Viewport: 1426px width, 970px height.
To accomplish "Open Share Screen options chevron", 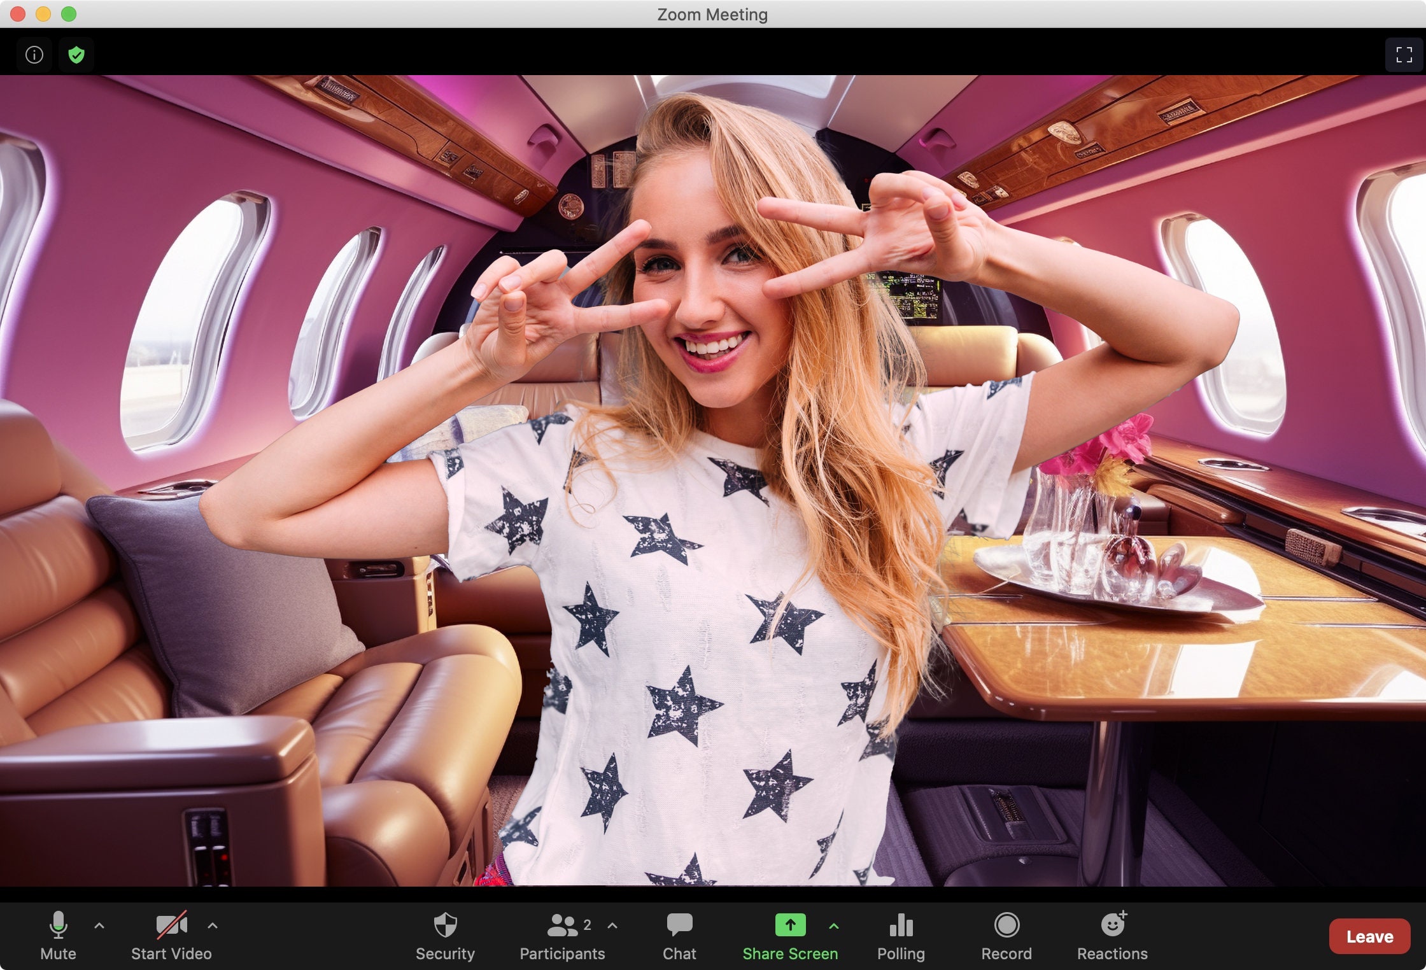I will [x=835, y=926].
